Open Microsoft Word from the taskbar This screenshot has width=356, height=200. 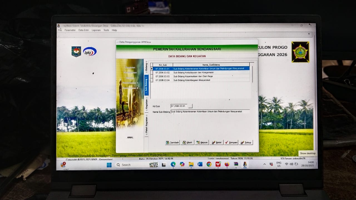point(200,164)
